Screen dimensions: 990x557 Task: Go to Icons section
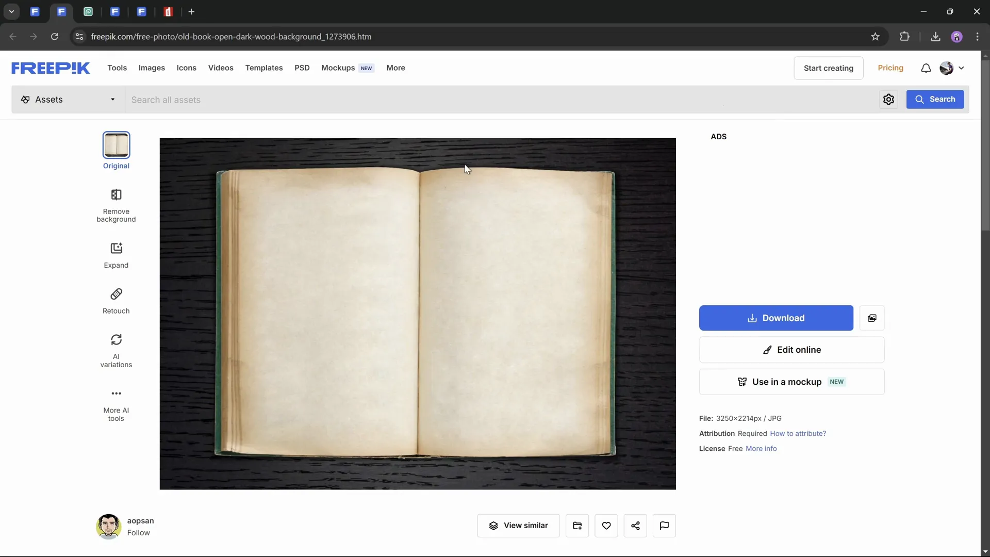click(186, 68)
